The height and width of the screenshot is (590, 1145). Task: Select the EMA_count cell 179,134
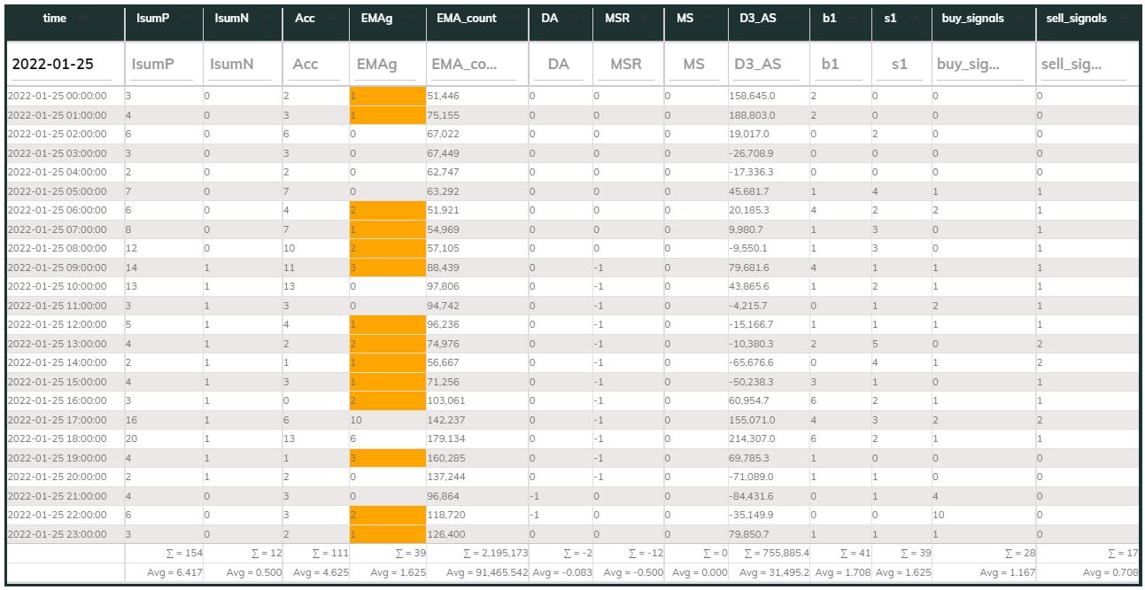[476, 439]
